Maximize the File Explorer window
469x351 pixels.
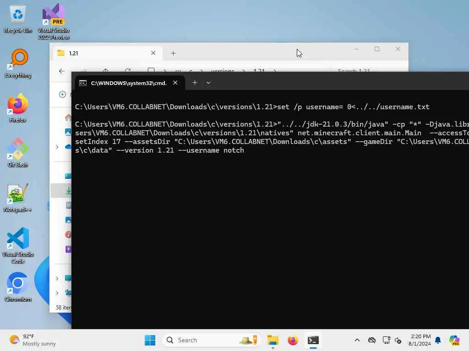[377, 49]
